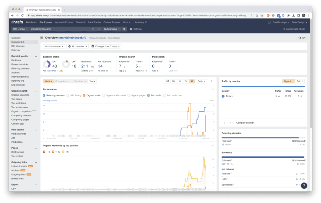This screenshot has height=203, width=321.
Task: Click browser zoom magnifier icon in address bar
Action: 252,16
